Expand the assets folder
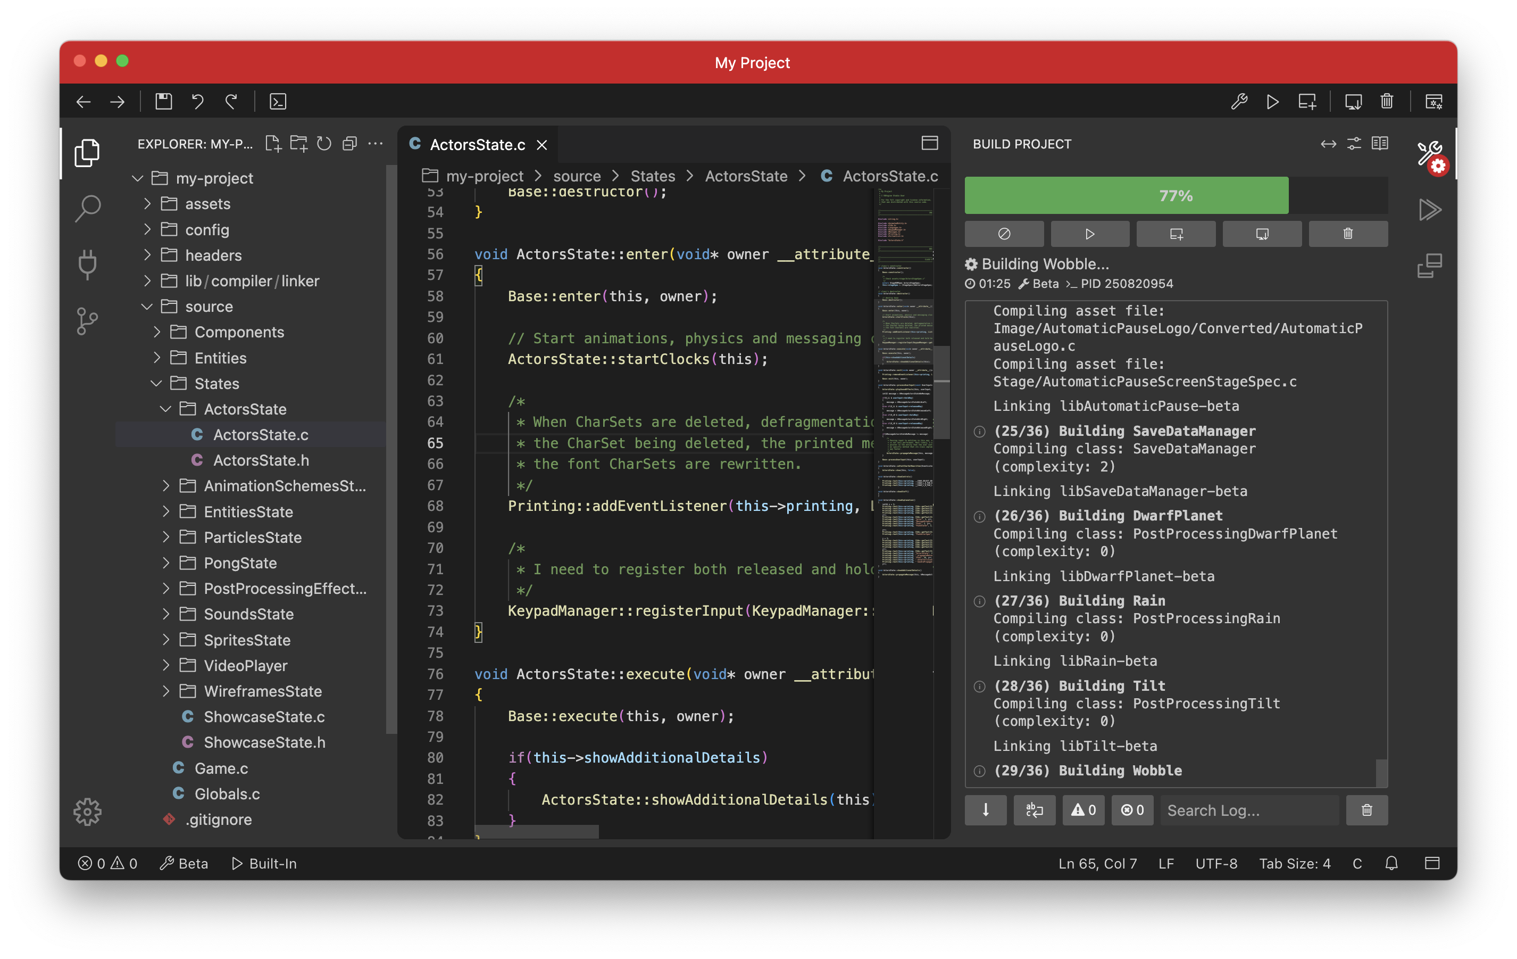The height and width of the screenshot is (959, 1517). pos(207,204)
